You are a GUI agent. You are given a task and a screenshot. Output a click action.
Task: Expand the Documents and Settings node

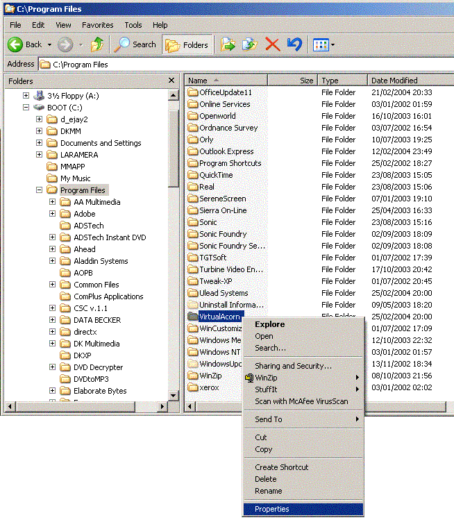coord(40,143)
